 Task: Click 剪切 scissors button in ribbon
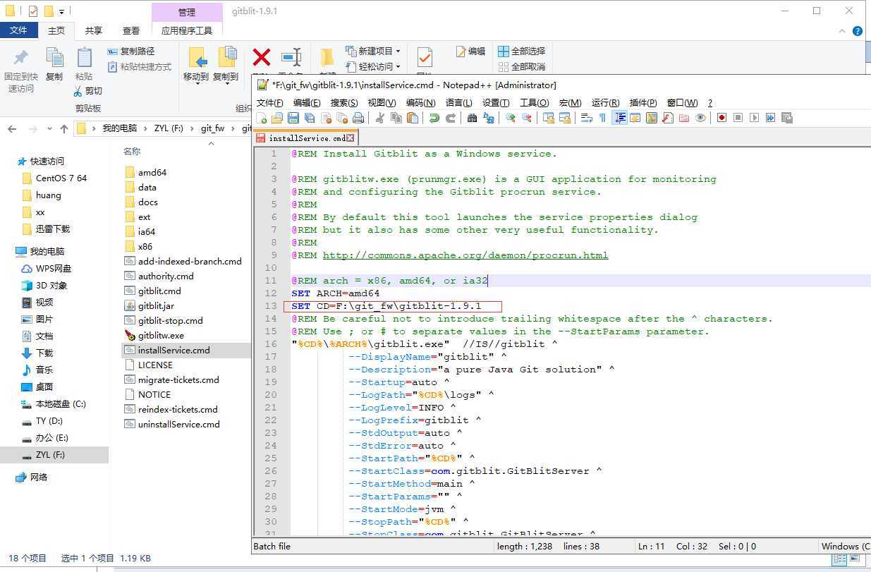click(x=88, y=91)
